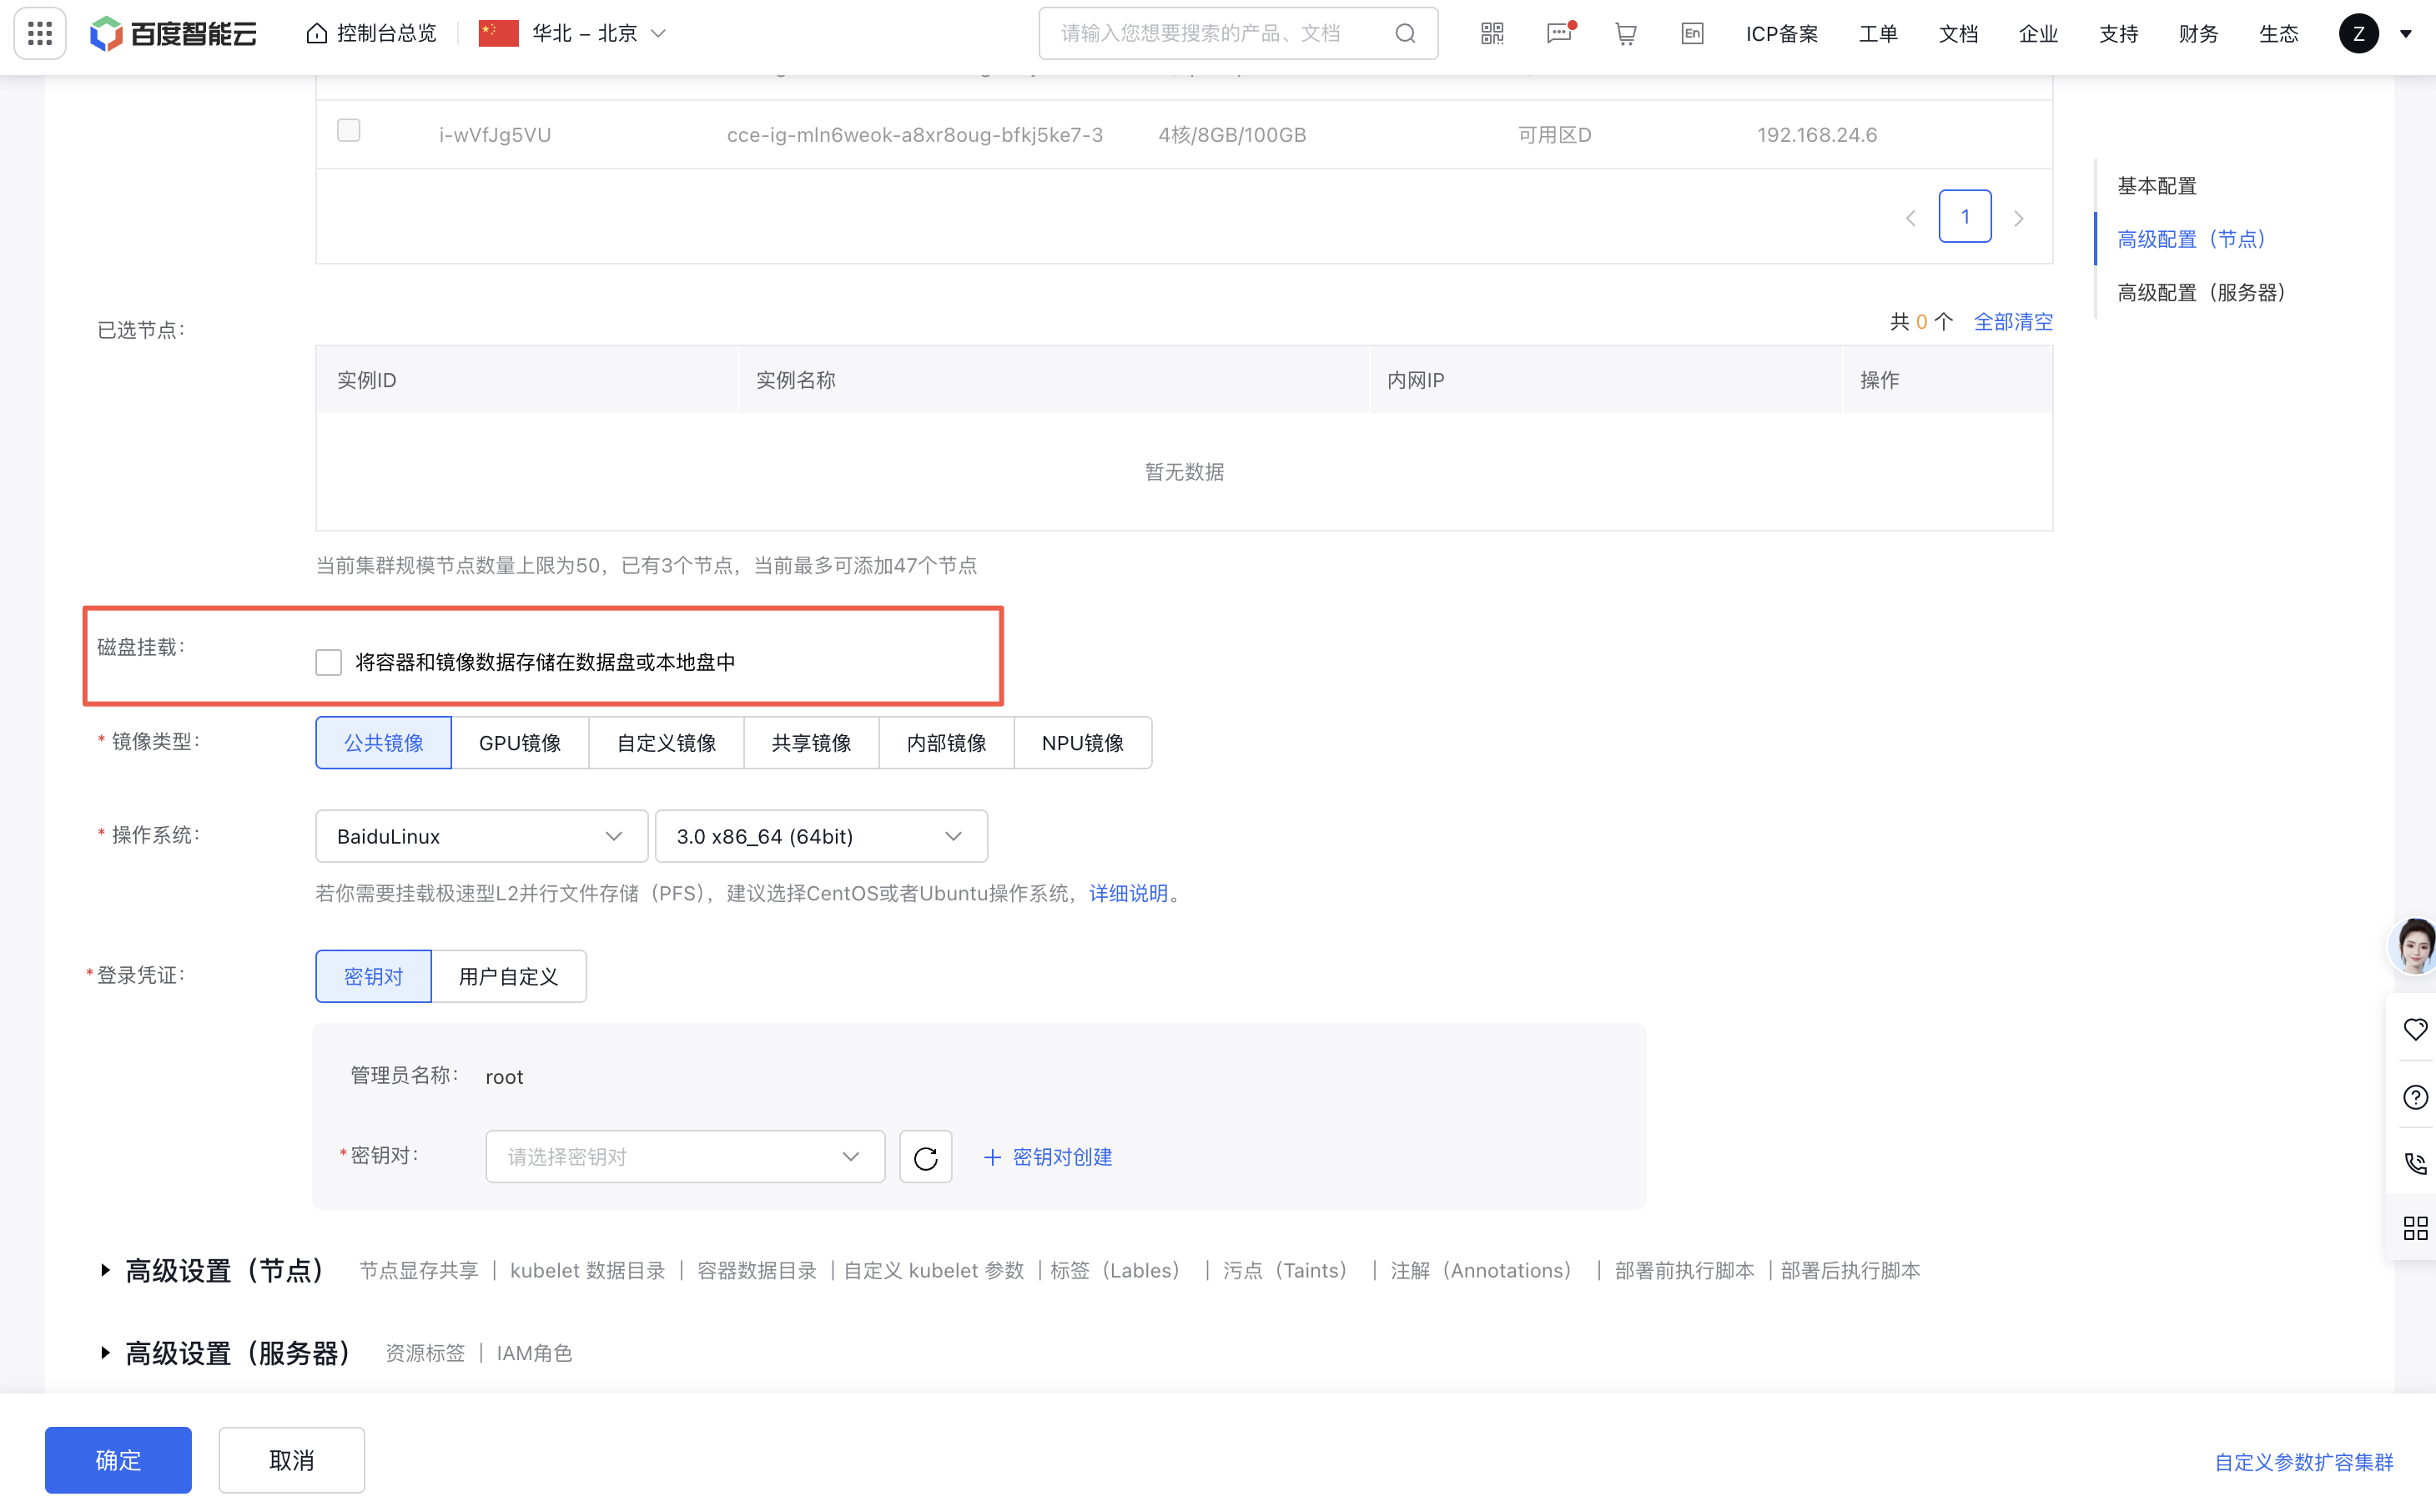
Task: Click the phone contact icon
Action: point(2415,1163)
